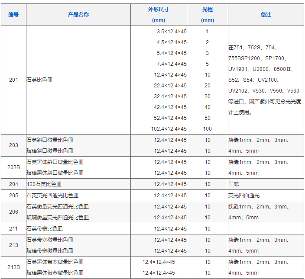Click the 3.5×12.4×45 dimension entry
Image resolution: width=305 pixels, height=279 pixels.
click(172, 32)
